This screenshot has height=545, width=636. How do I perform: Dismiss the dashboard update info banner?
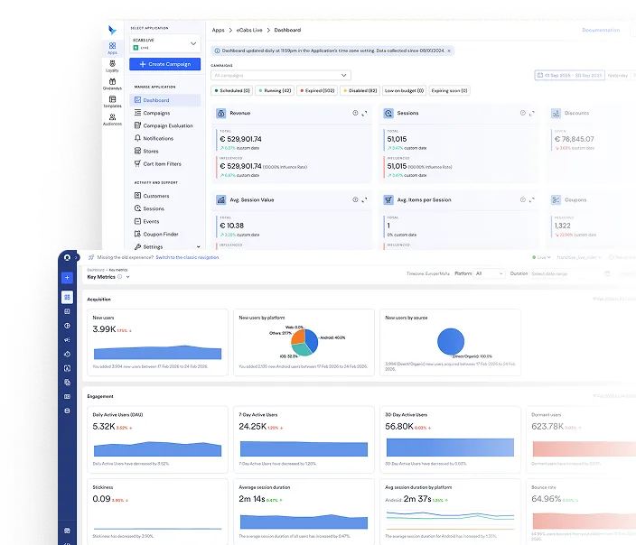coord(449,51)
